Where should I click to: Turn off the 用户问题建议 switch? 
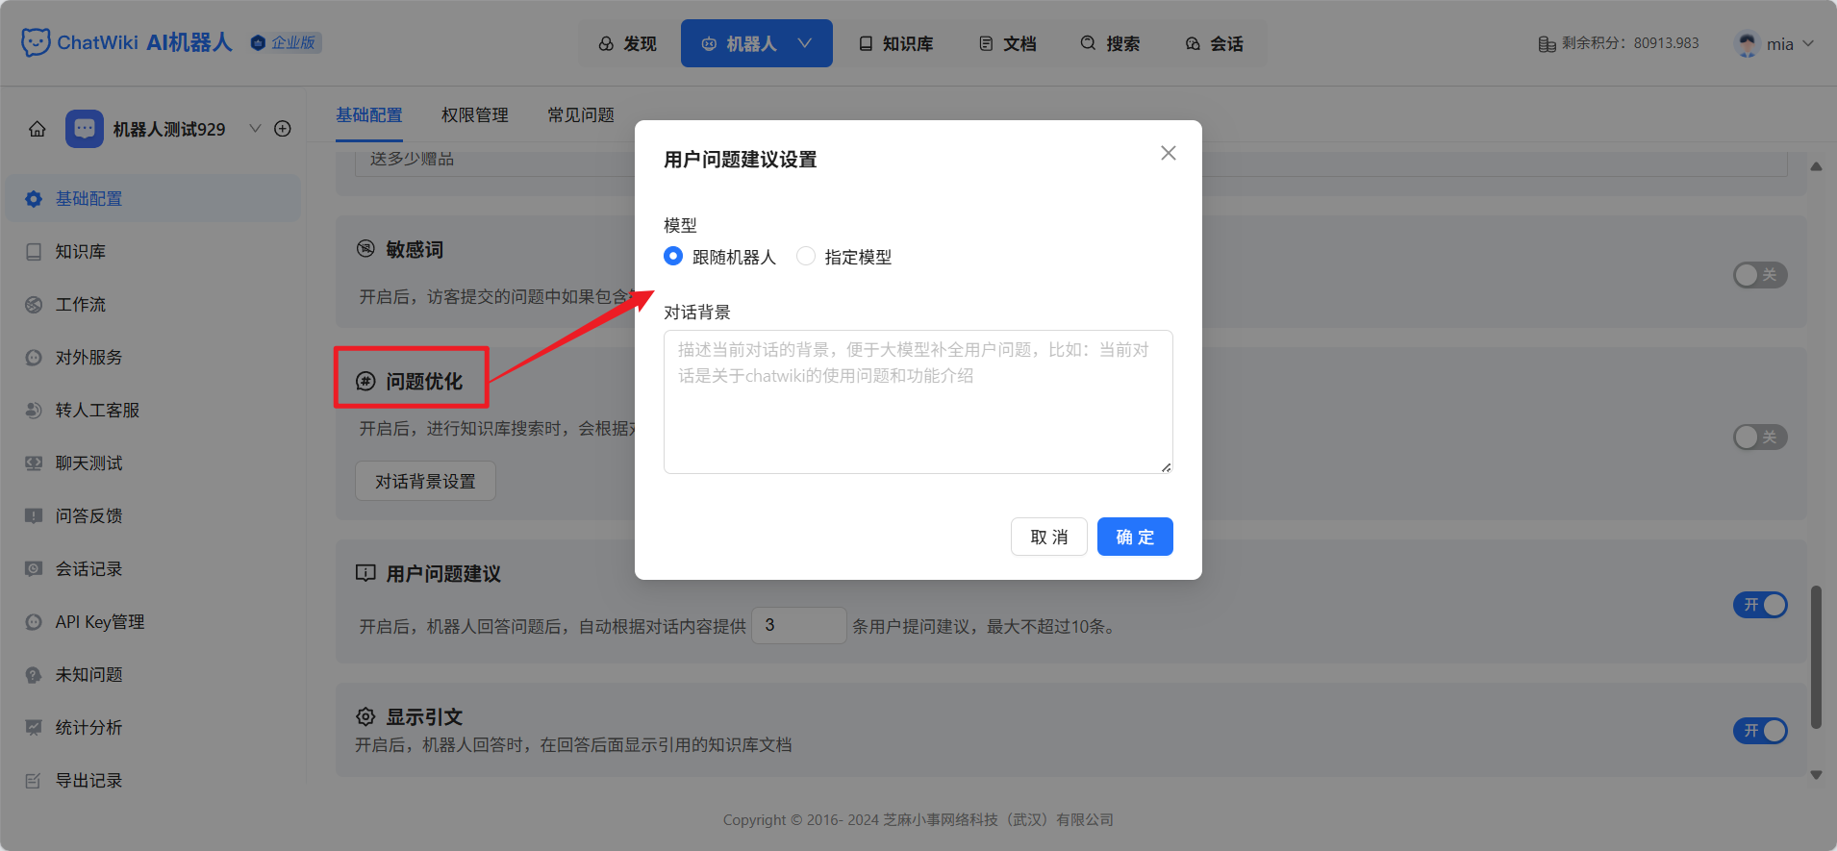point(1760,605)
